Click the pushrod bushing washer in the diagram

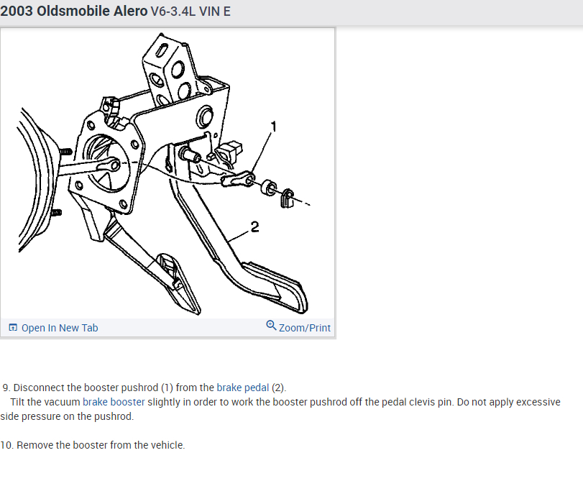click(x=269, y=188)
